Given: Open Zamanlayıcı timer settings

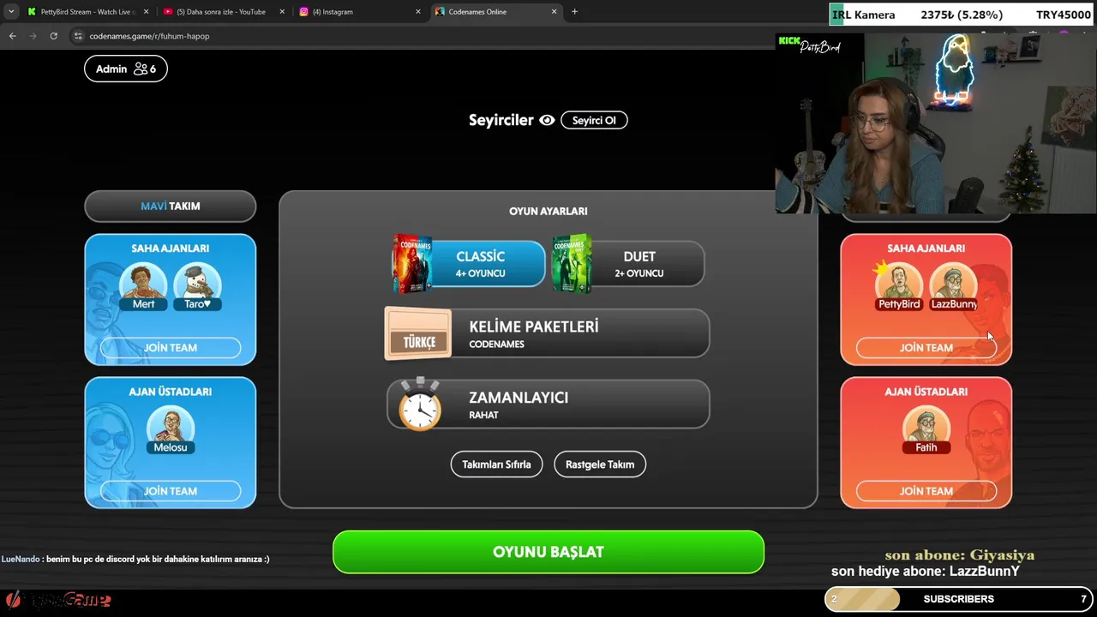Looking at the screenshot, I should click(548, 404).
